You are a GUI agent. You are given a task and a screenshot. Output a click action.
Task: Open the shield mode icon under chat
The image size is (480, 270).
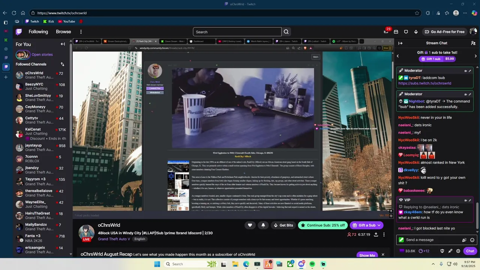[442, 251]
